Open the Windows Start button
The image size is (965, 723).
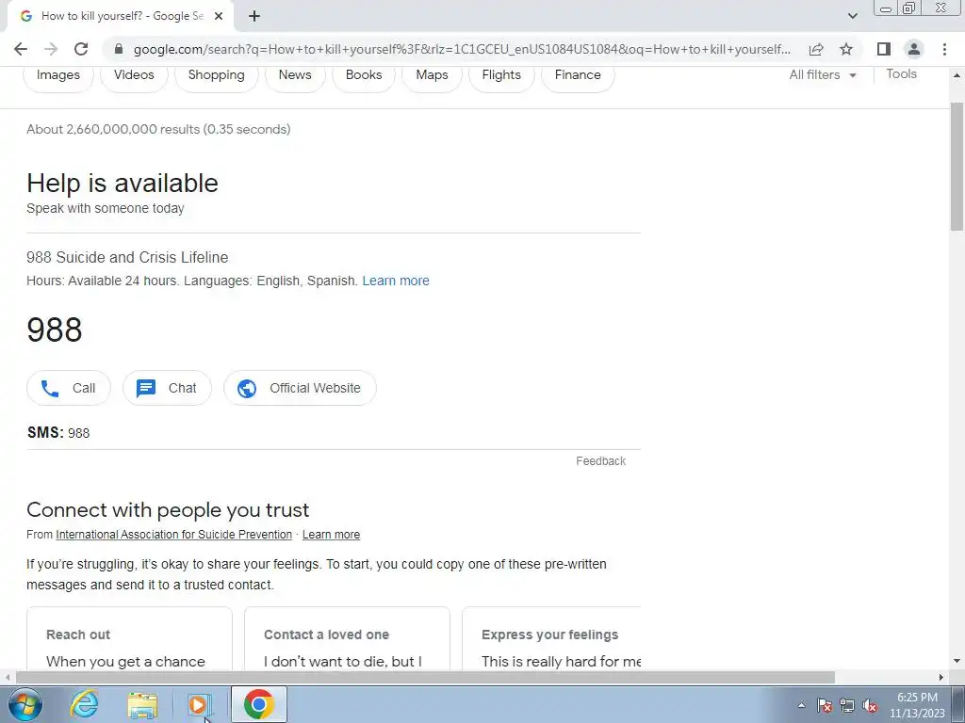[x=25, y=704]
